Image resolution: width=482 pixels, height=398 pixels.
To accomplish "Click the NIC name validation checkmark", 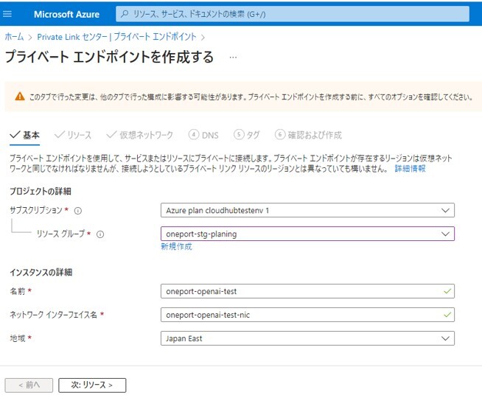I will 447,315.
